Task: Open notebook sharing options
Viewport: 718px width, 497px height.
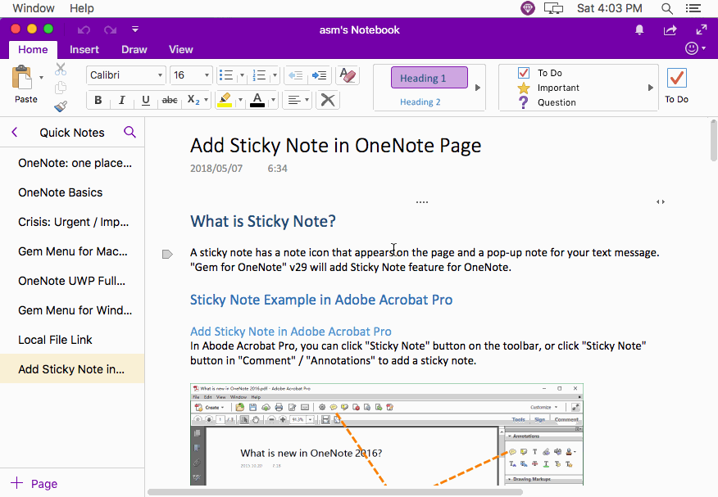Action: point(670,29)
